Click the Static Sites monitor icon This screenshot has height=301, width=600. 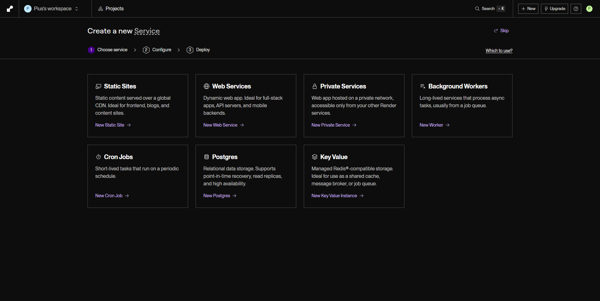point(98,86)
